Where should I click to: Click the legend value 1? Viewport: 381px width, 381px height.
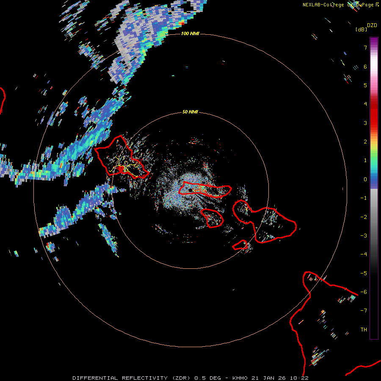[365, 160]
